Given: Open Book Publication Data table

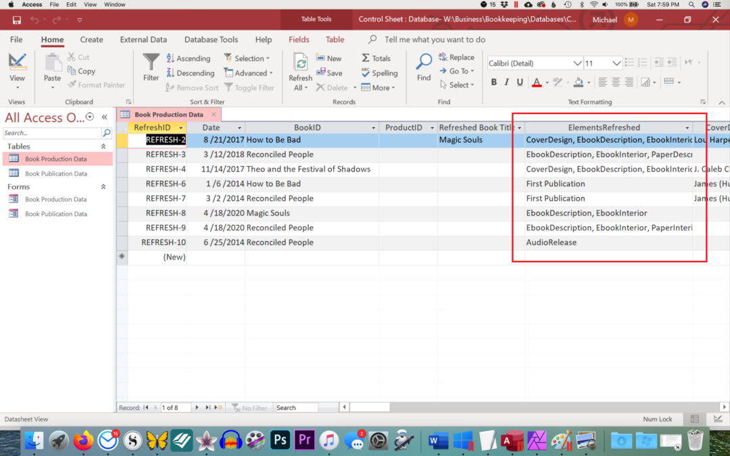Looking at the screenshot, I should 56,174.
